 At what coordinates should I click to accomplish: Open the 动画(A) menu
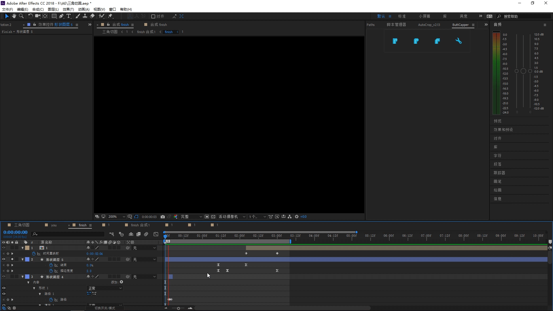click(x=84, y=9)
